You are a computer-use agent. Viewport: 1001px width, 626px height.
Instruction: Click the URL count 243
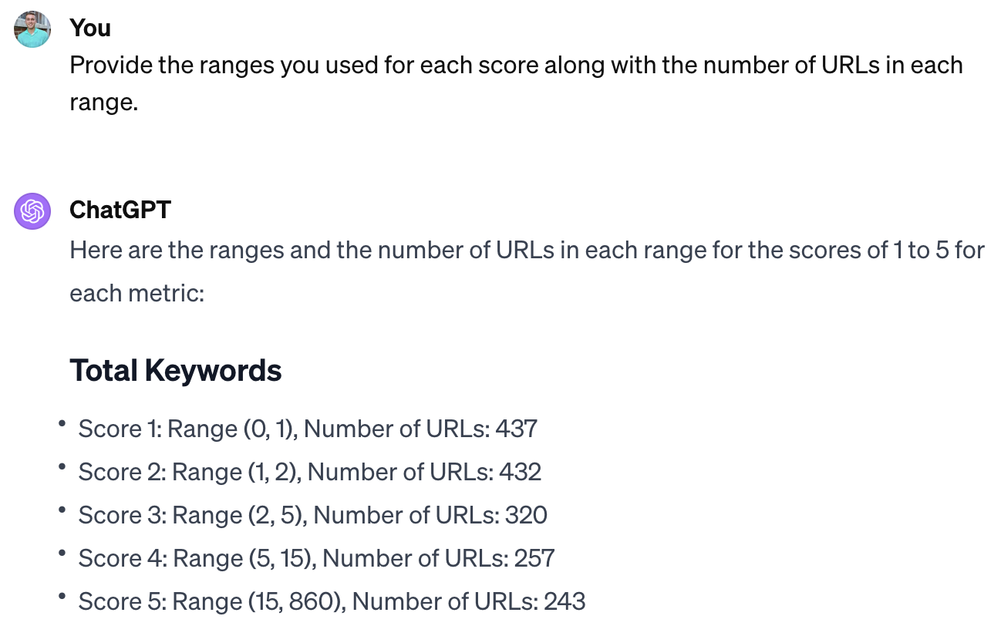(x=565, y=601)
